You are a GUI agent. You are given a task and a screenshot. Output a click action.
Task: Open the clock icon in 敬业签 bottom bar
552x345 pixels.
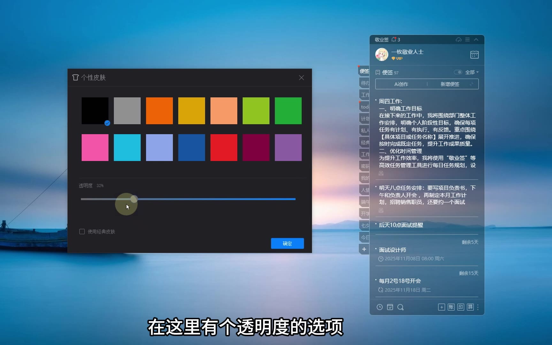pyautogui.click(x=379, y=307)
